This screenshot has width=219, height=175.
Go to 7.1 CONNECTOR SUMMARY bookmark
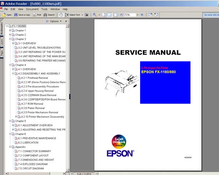click(x=35, y=151)
